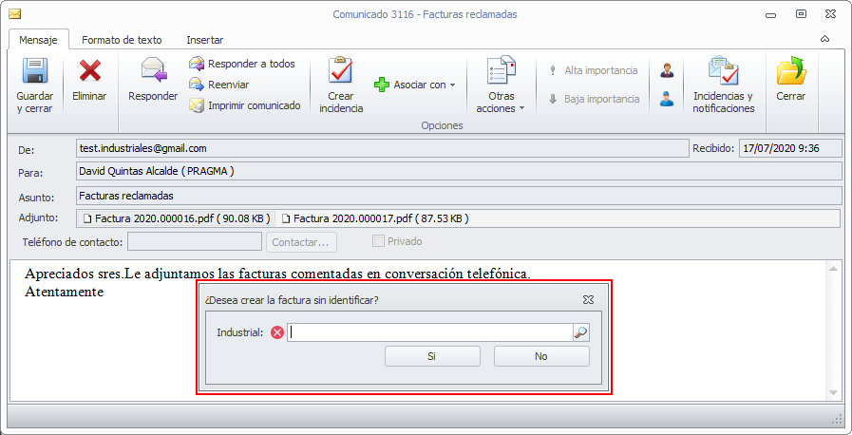
Task: Confirm with the Si button
Action: click(x=432, y=356)
